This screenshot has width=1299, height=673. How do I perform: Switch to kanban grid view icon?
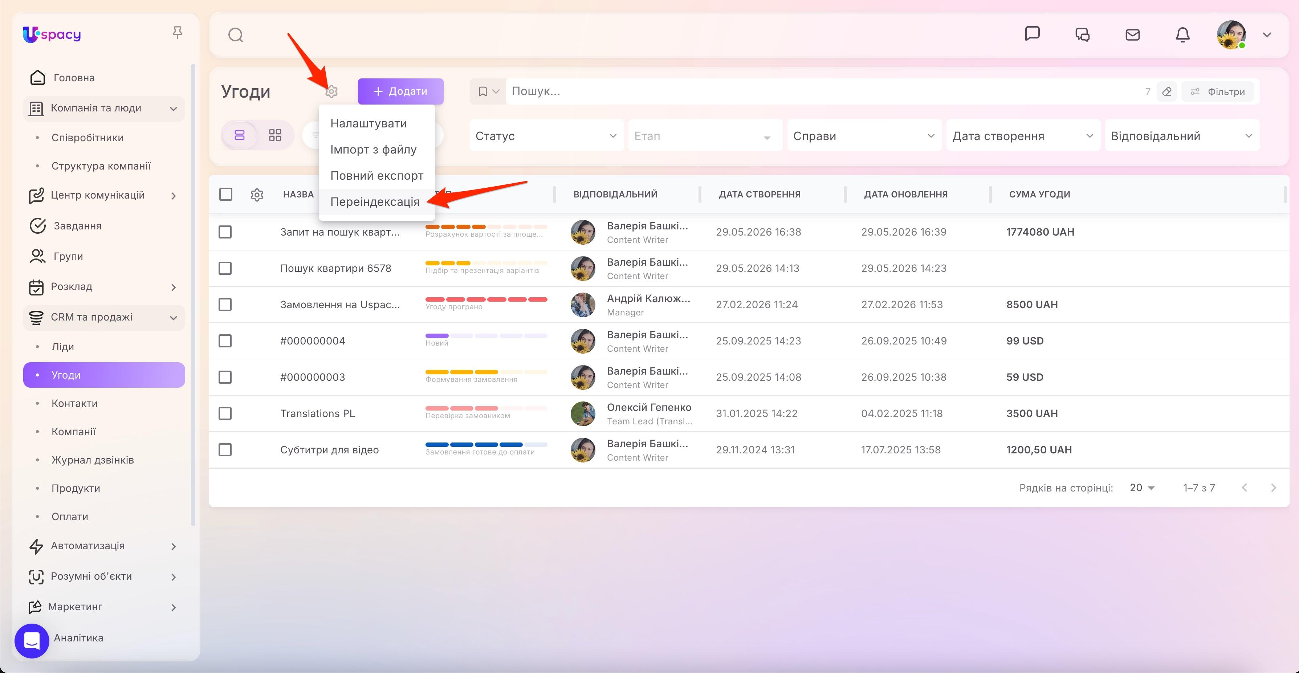(x=275, y=135)
